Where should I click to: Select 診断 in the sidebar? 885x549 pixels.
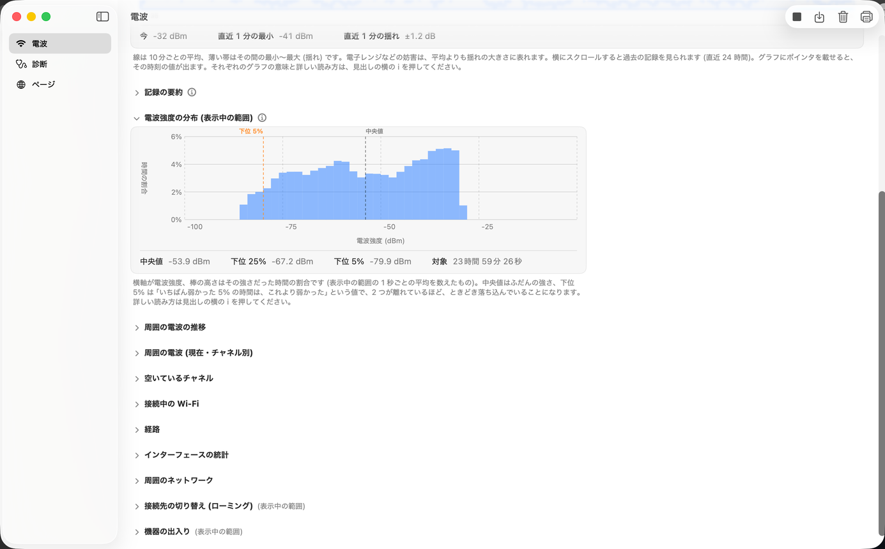click(x=60, y=64)
